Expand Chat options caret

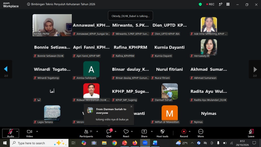point(116,131)
